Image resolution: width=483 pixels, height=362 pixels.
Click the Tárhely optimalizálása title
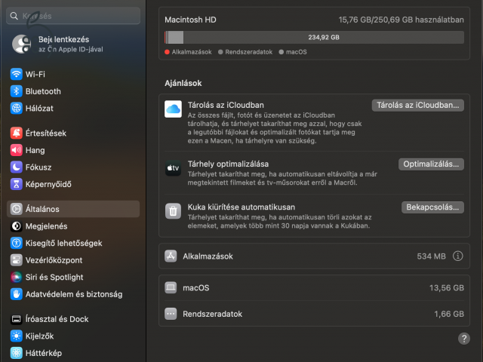(228, 164)
